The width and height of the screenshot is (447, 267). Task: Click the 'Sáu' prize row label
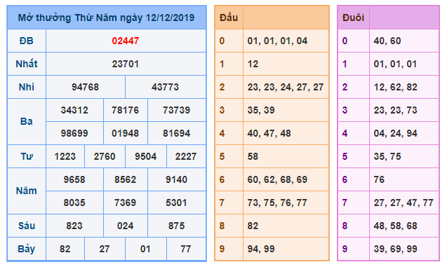[27, 226]
